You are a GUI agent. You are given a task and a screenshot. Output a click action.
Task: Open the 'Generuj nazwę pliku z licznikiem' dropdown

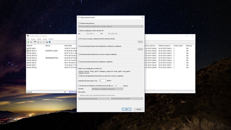[x=127, y=99]
